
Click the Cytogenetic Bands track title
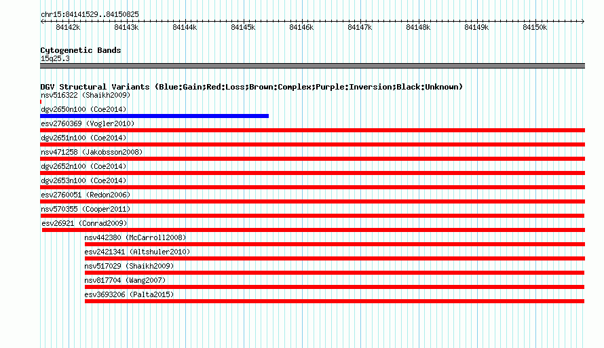81,50
